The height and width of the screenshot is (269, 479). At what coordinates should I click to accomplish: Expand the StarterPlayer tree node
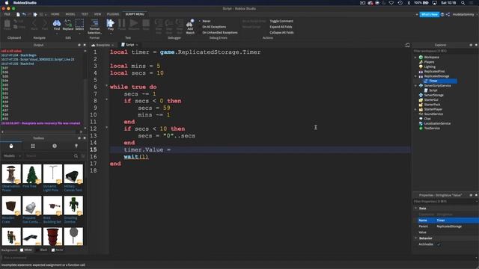click(415, 109)
